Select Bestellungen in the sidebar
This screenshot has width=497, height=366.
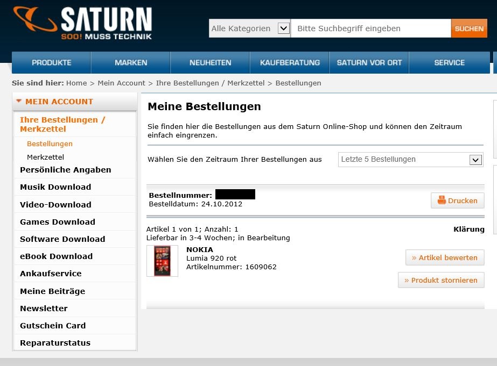50,144
